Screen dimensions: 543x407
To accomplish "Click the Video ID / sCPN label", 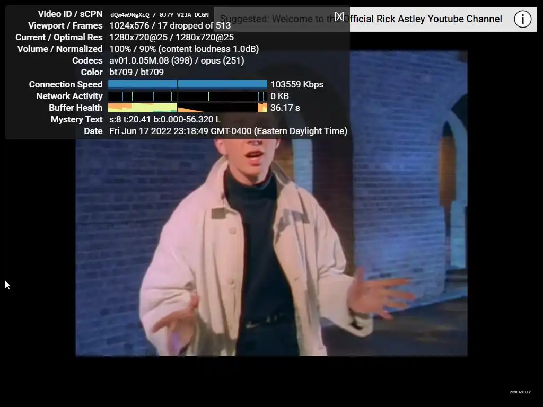I will [x=71, y=14].
